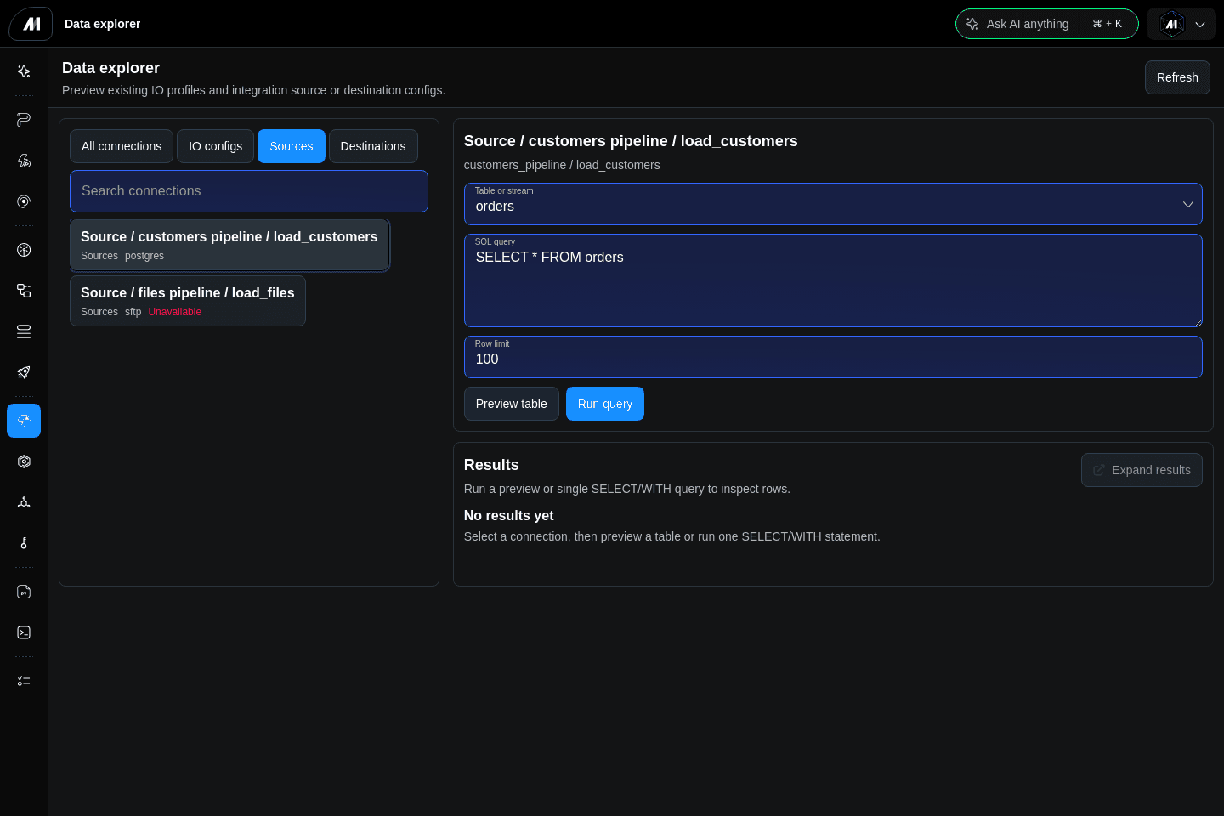This screenshot has width=1224, height=816.
Task: Select customers pipeline load_customers connection card
Action: (x=229, y=245)
